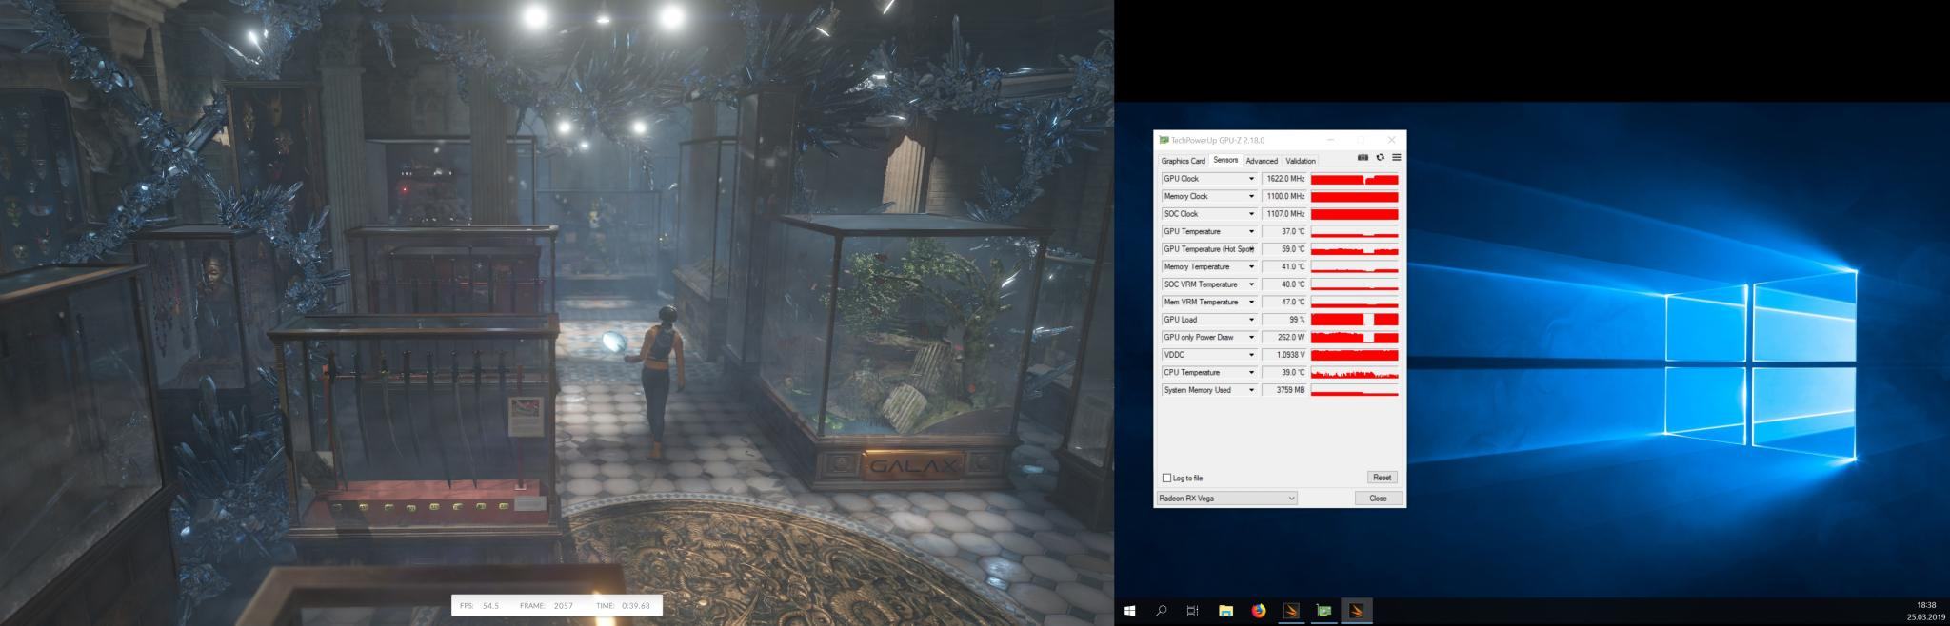Click the Memory Clock 1100.0 MHz value
Image resolution: width=1950 pixels, height=626 pixels.
1284,196
